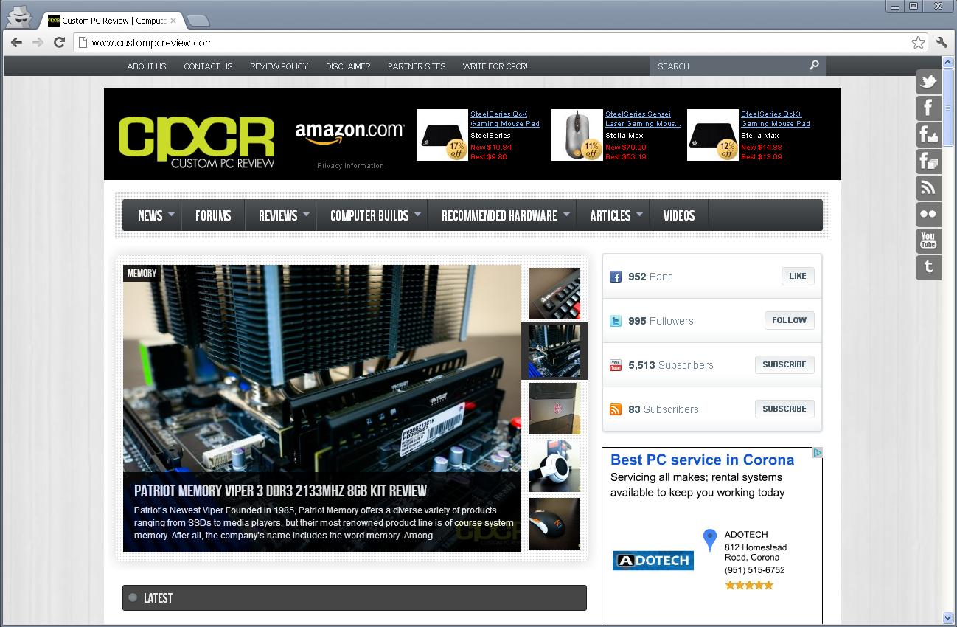The width and height of the screenshot is (957, 627).
Task: Expand the Reviews menu dropdown arrow
Action: tap(307, 215)
